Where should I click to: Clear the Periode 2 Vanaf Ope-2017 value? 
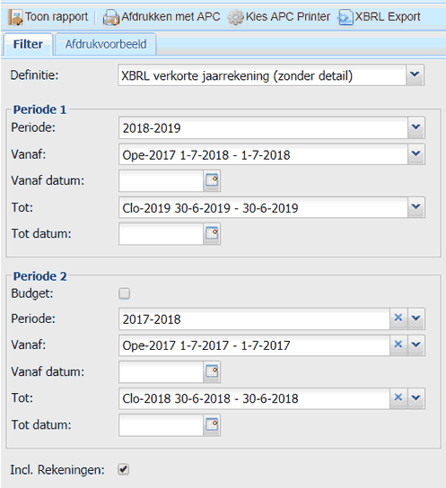click(398, 345)
